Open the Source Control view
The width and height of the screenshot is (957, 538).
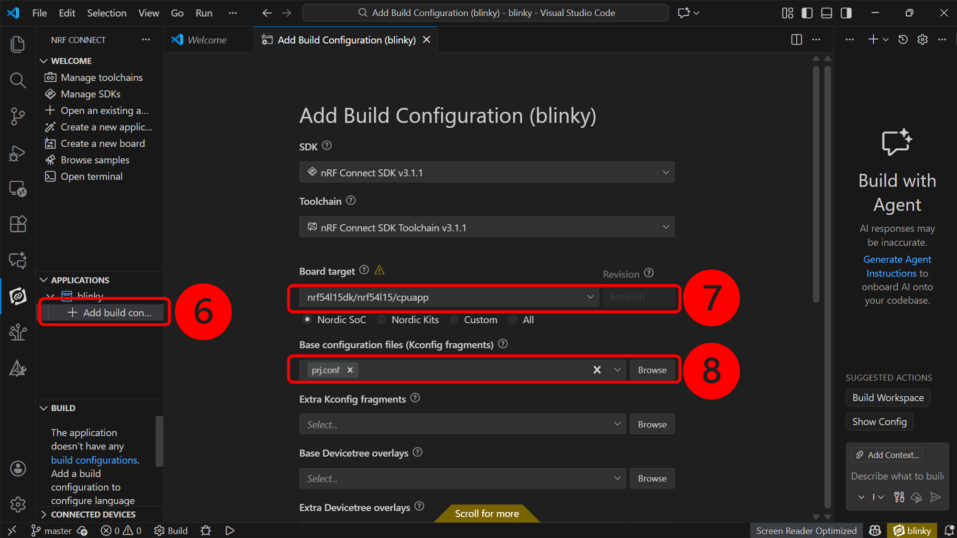pyautogui.click(x=18, y=116)
